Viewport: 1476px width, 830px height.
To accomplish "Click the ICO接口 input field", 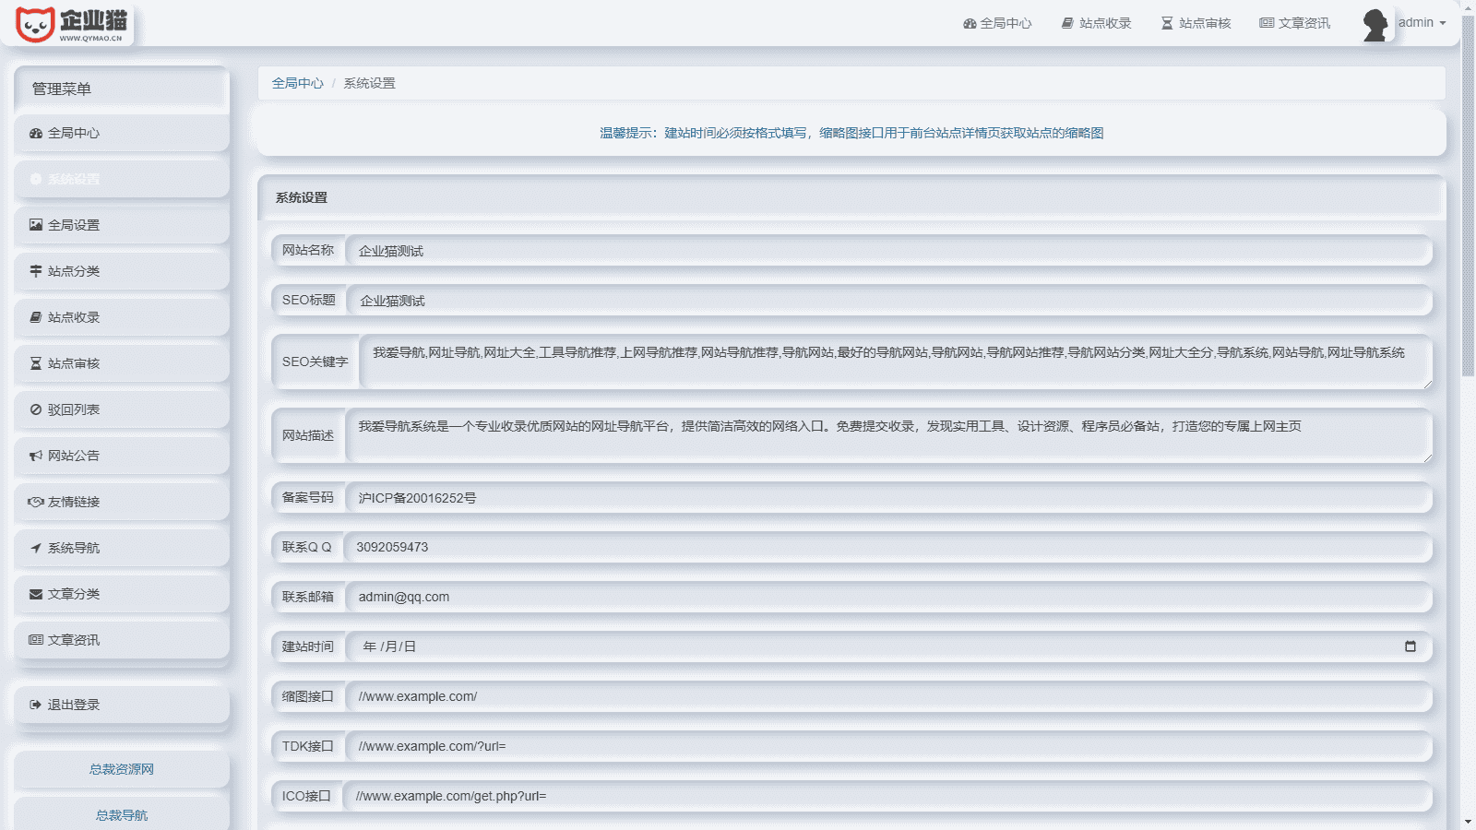I will (x=887, y=797).
